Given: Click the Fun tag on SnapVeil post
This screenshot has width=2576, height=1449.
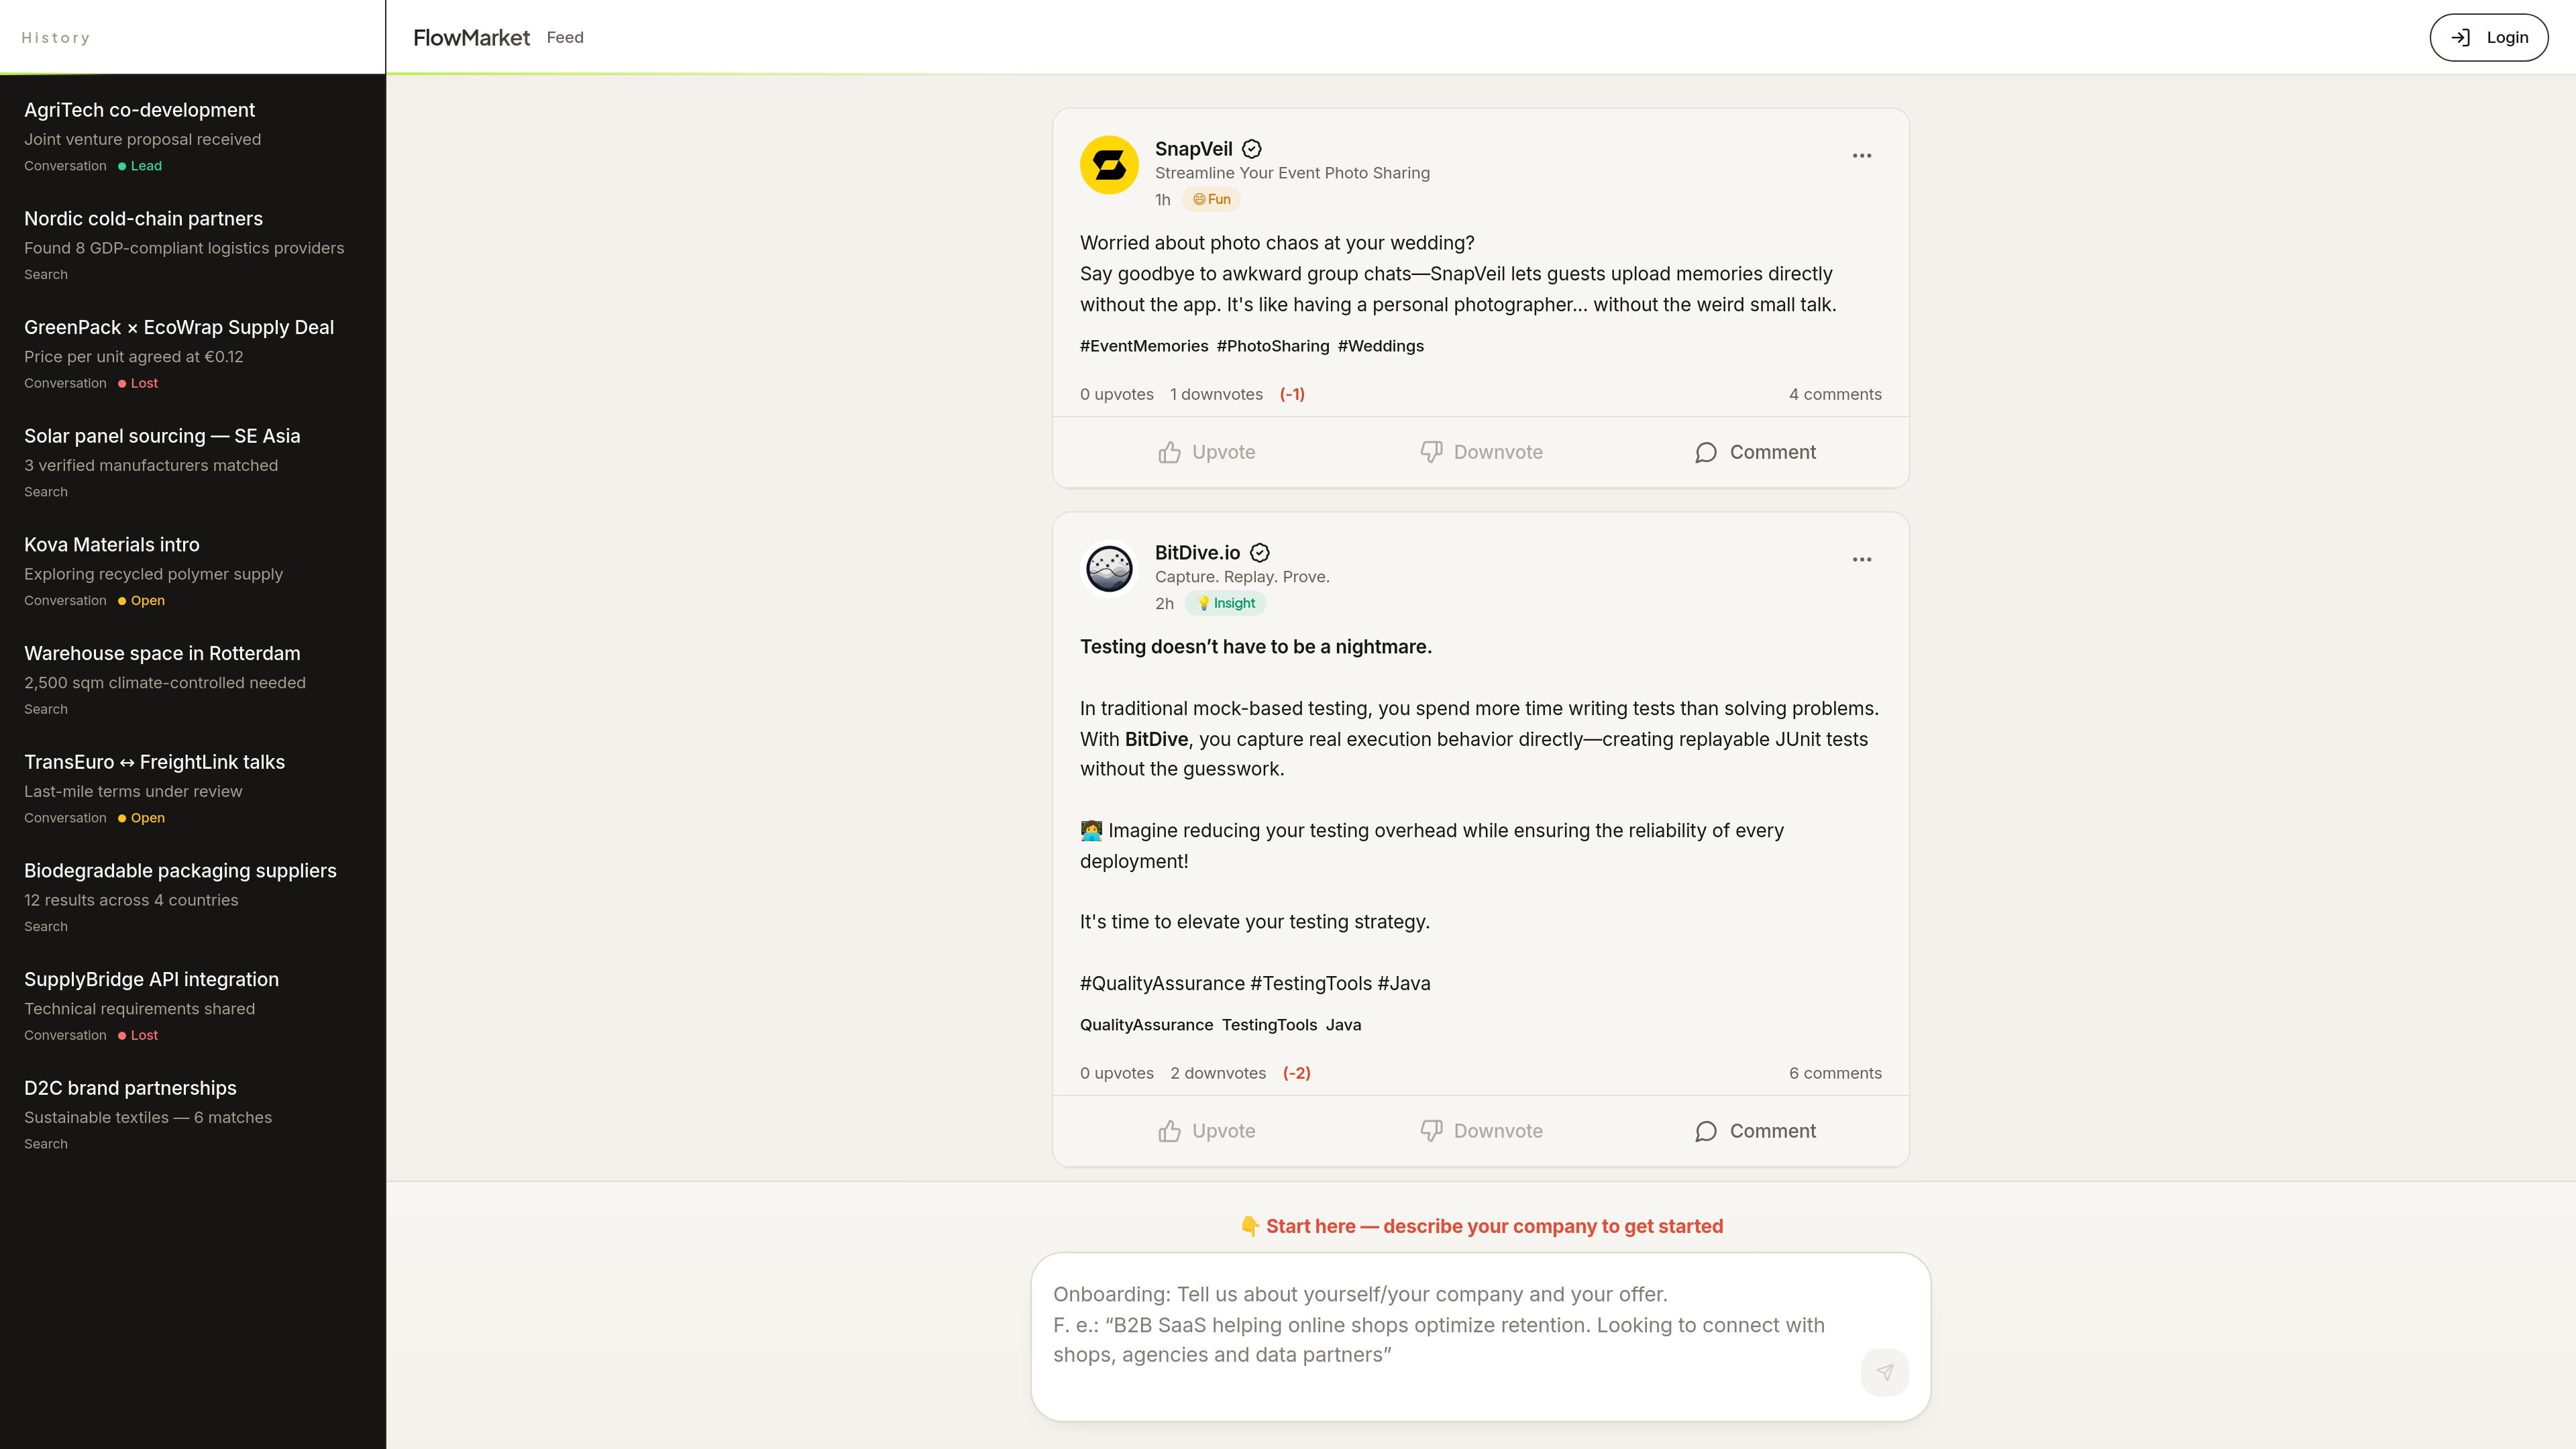Looking at the screenshot, I should 1211,199.
